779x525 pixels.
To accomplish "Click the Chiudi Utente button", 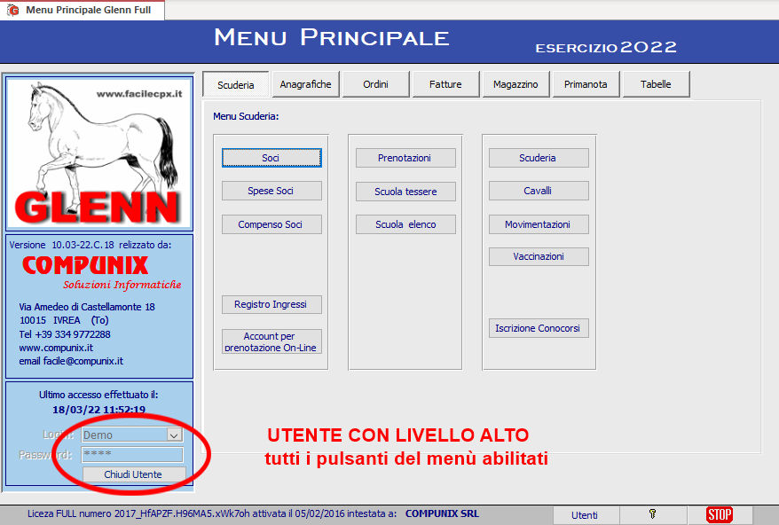I will 133,474.
